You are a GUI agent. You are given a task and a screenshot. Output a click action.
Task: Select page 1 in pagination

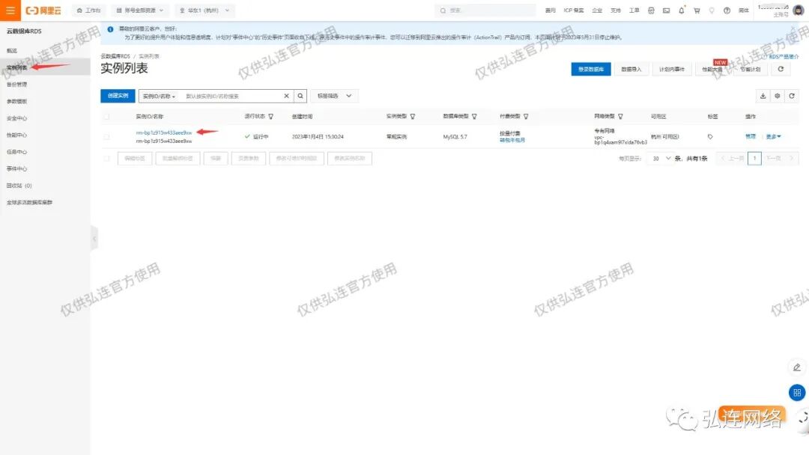[754, 158]
